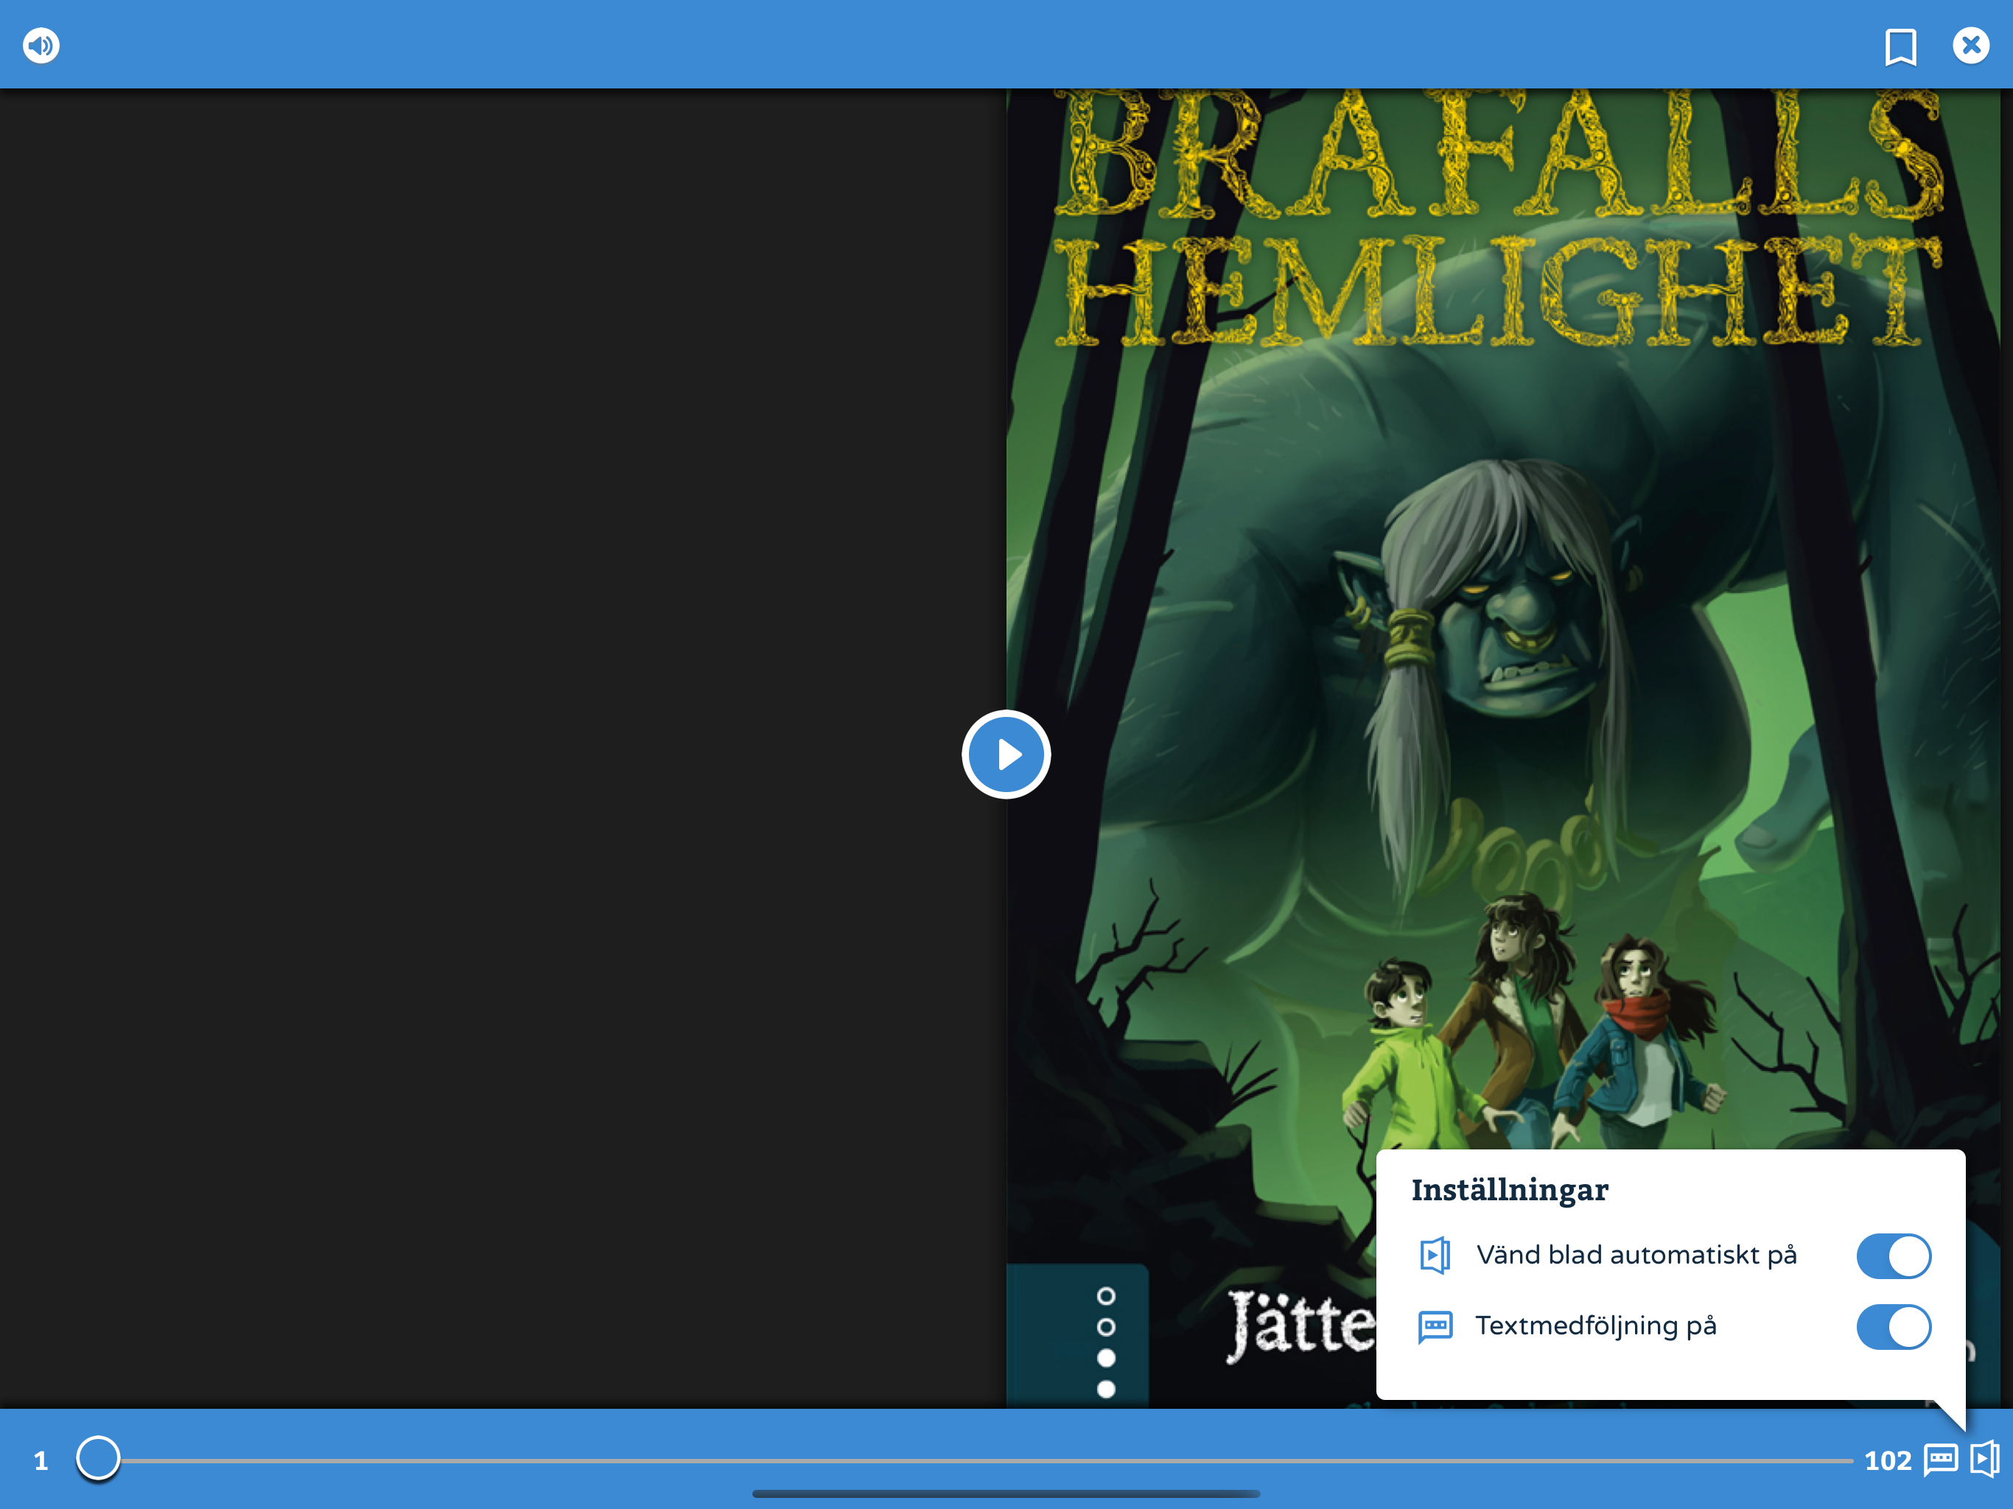This screenshot has height=1509, width=2013.
Task: Click the reading level dots on the cover
Action: point(1106,1342)
